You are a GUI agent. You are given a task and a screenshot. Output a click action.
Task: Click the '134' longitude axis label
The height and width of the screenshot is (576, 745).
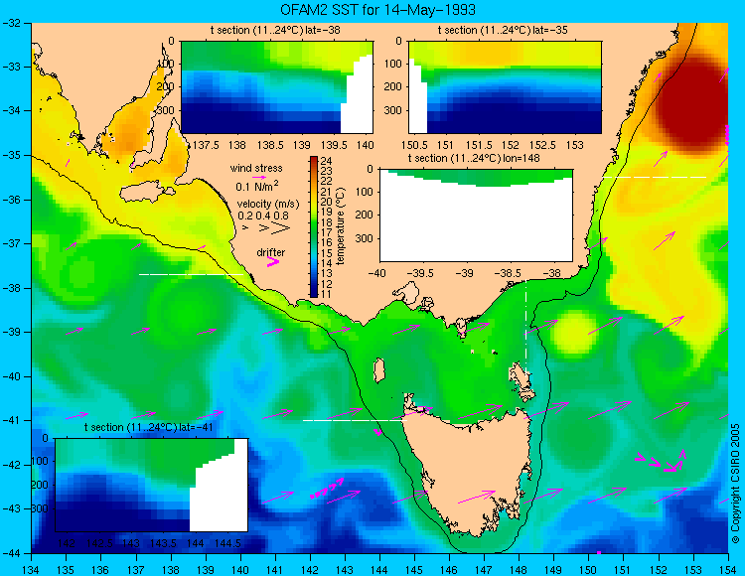click(x=32, y=569)
